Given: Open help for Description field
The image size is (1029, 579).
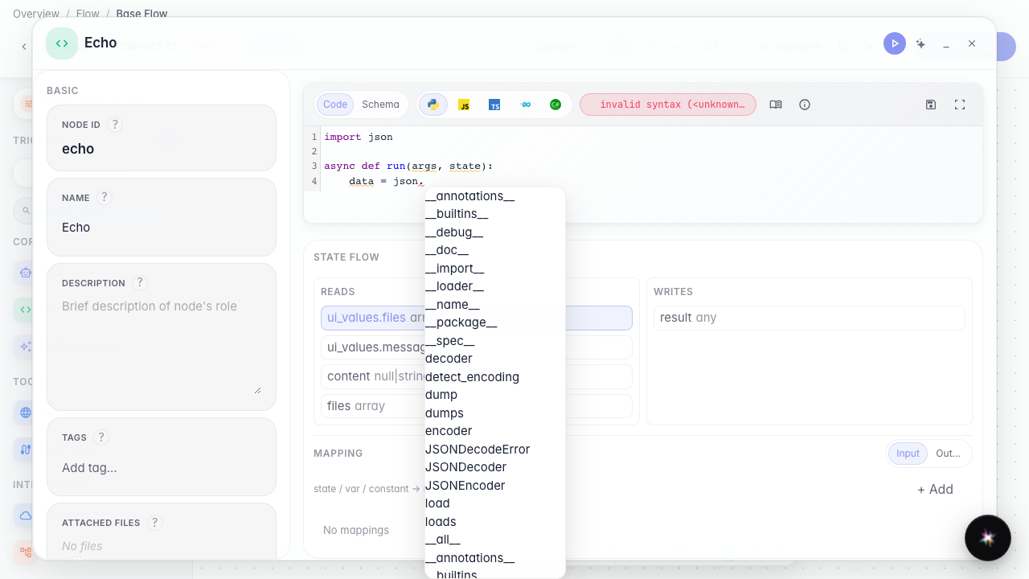Looking at the screenshot, I should [140, 283].
